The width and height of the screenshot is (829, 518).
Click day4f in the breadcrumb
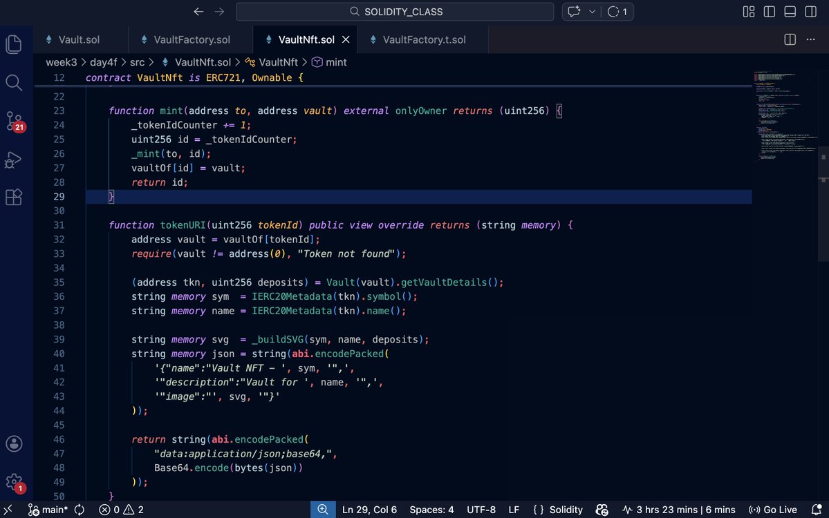pyautogui.click(x=103, y=62)
